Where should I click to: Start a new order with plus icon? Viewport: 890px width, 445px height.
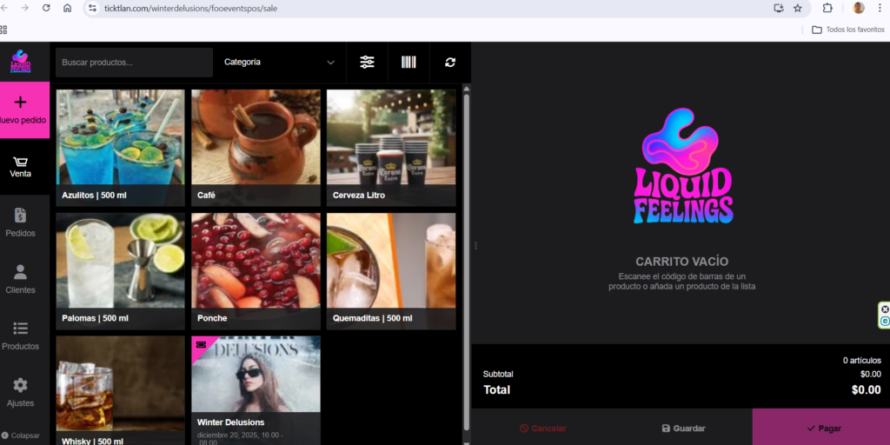point(22,110)
